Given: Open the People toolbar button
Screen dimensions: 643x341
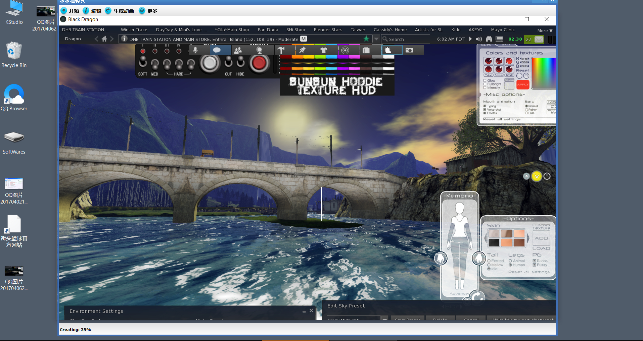Looking at the screenshot, I should [238, 50].
